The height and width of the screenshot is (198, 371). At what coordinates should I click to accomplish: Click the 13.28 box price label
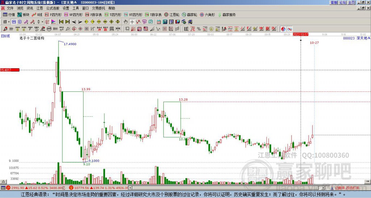tap(183, 100)
